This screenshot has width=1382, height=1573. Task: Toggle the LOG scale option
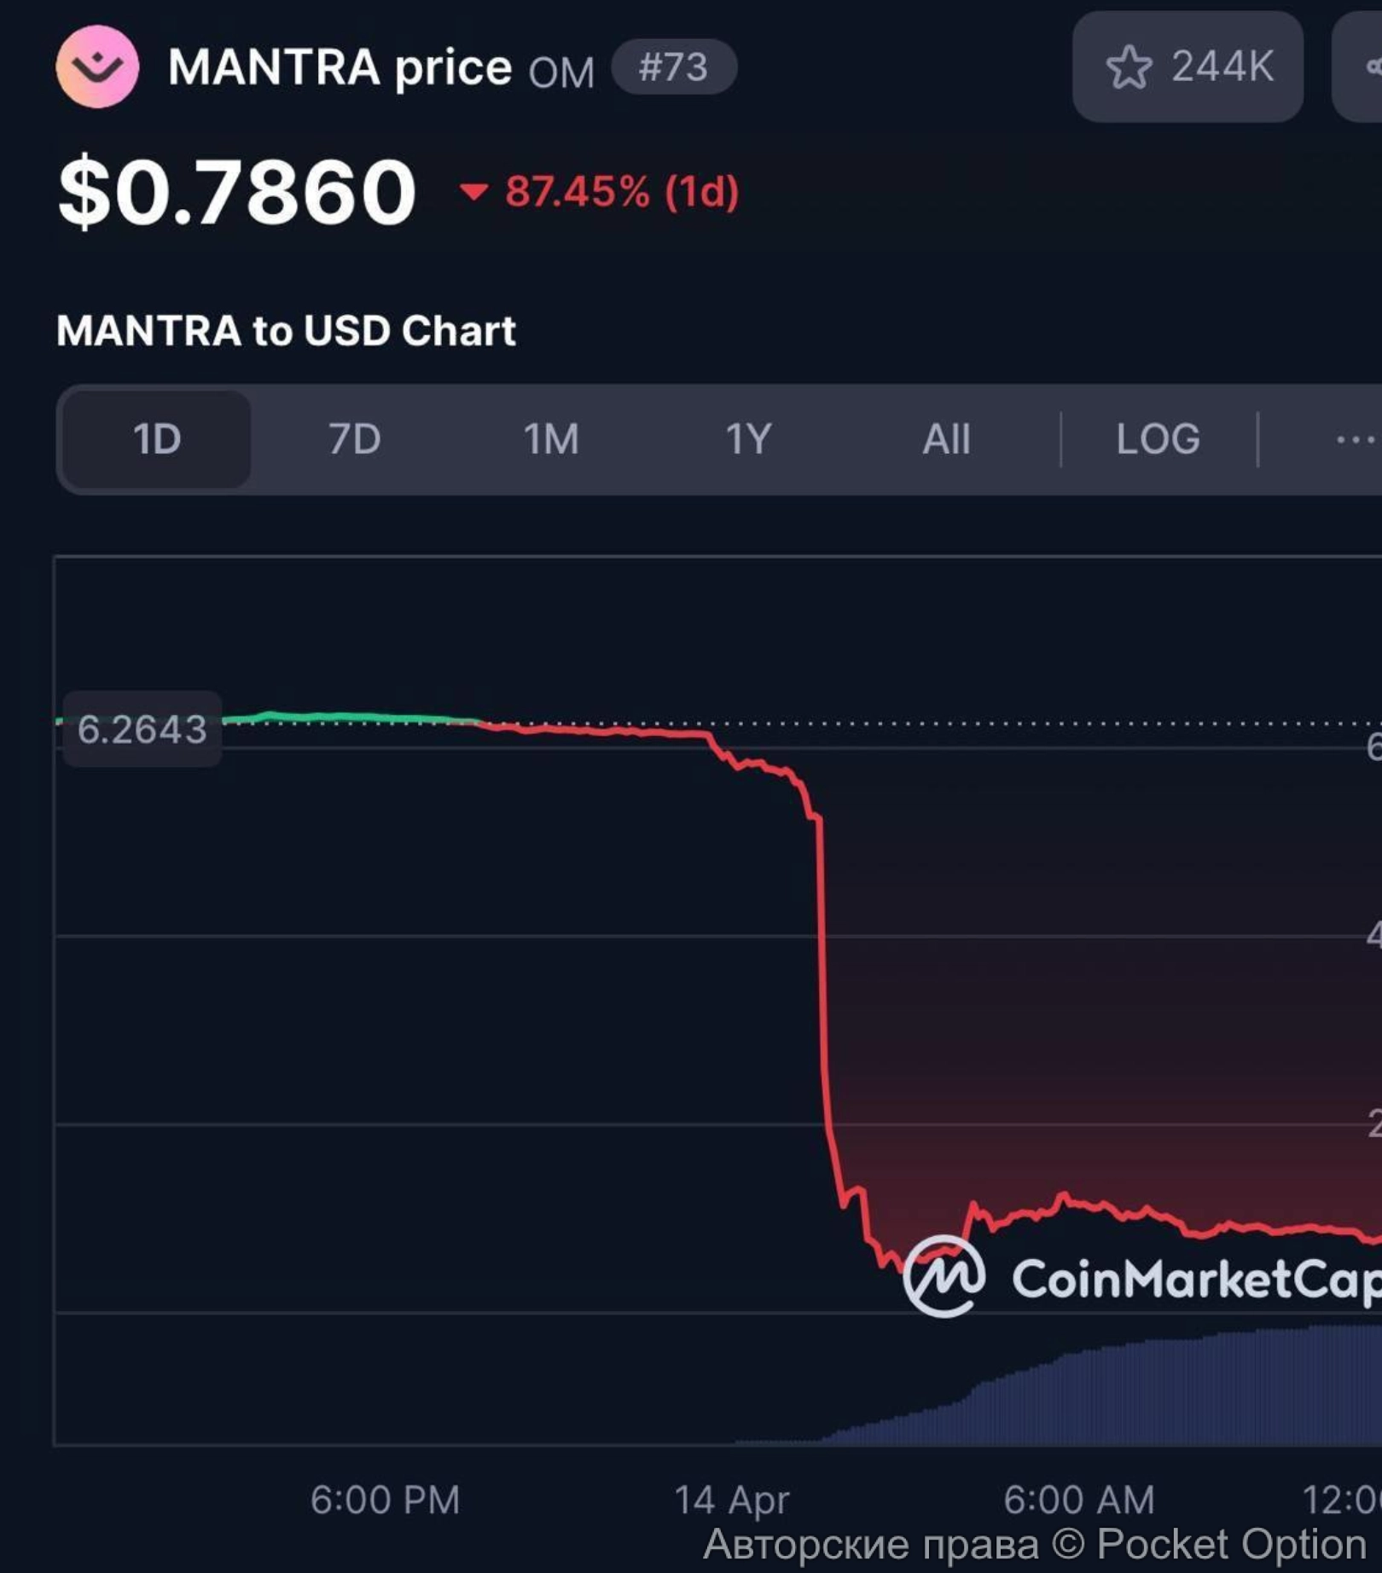click(x=1158, y=440)
